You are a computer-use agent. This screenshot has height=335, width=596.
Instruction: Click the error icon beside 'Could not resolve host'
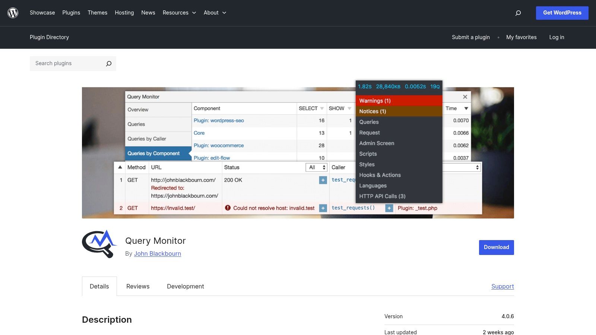pos(228,208)
